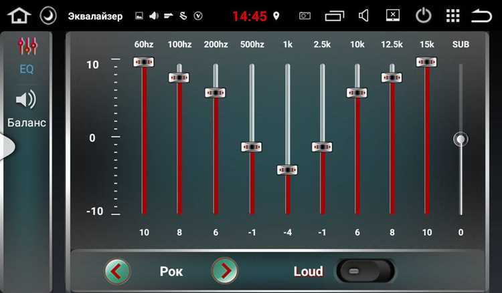Viewport: 502px width, 293px height.
Task: Toggle the Loud switch
Action: coord(365,271)
